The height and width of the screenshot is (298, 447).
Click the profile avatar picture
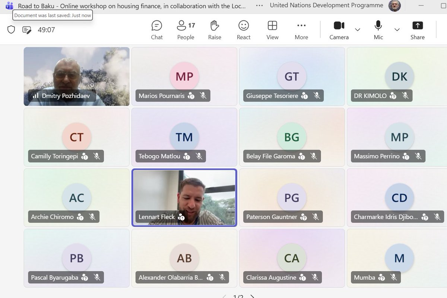click(x=394, y=6)
